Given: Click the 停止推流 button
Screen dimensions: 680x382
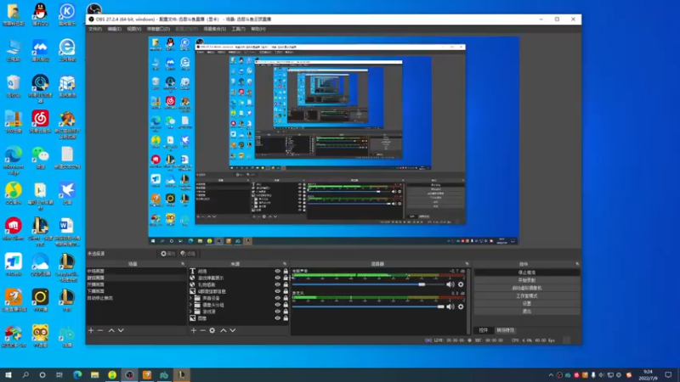Looking at the screenshot, I should pyautogui.click(x=527, y=272).
